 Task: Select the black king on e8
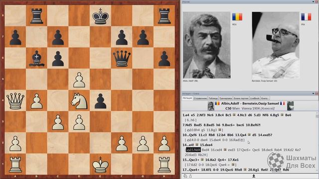coord(100,16)
